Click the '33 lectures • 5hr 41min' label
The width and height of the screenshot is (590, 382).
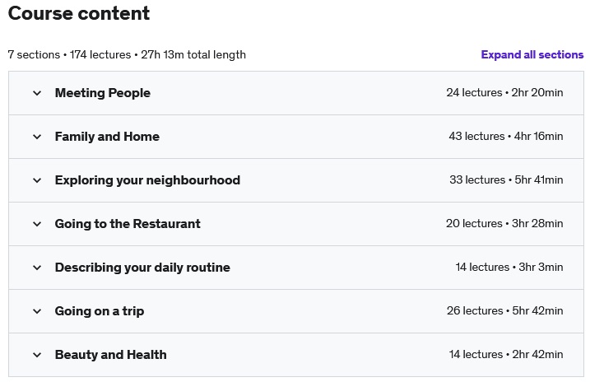(x=505, y=180)
